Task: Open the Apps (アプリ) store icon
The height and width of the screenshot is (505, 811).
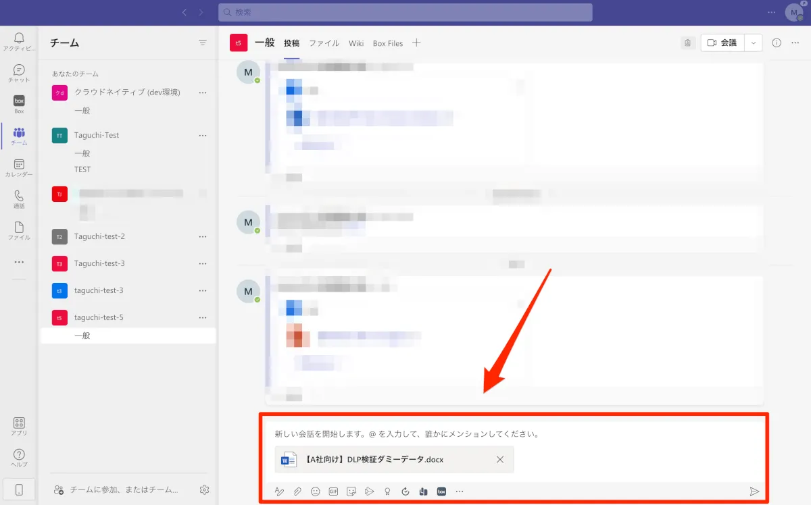Action: click(x=19, y=426)
